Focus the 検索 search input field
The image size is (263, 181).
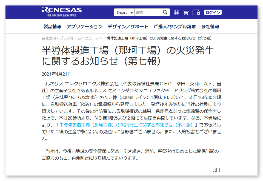[x=148, y=12]
